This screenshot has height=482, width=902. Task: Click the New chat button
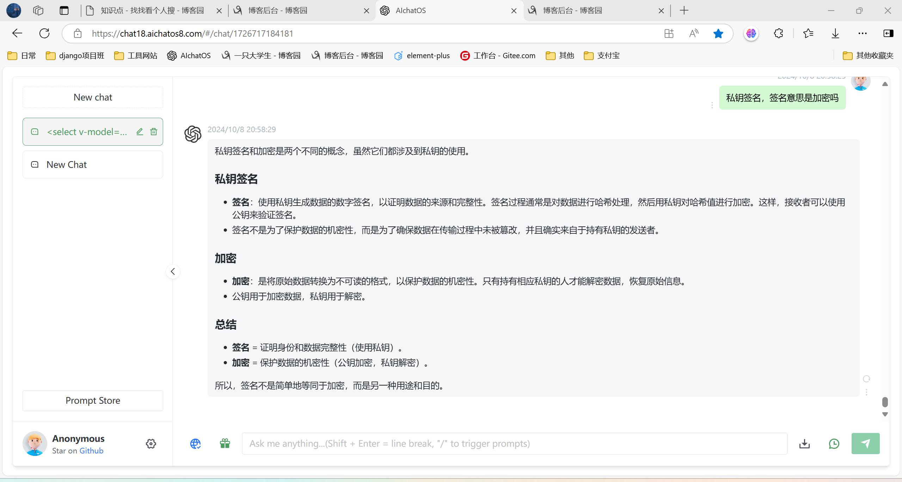coord(93,97)
